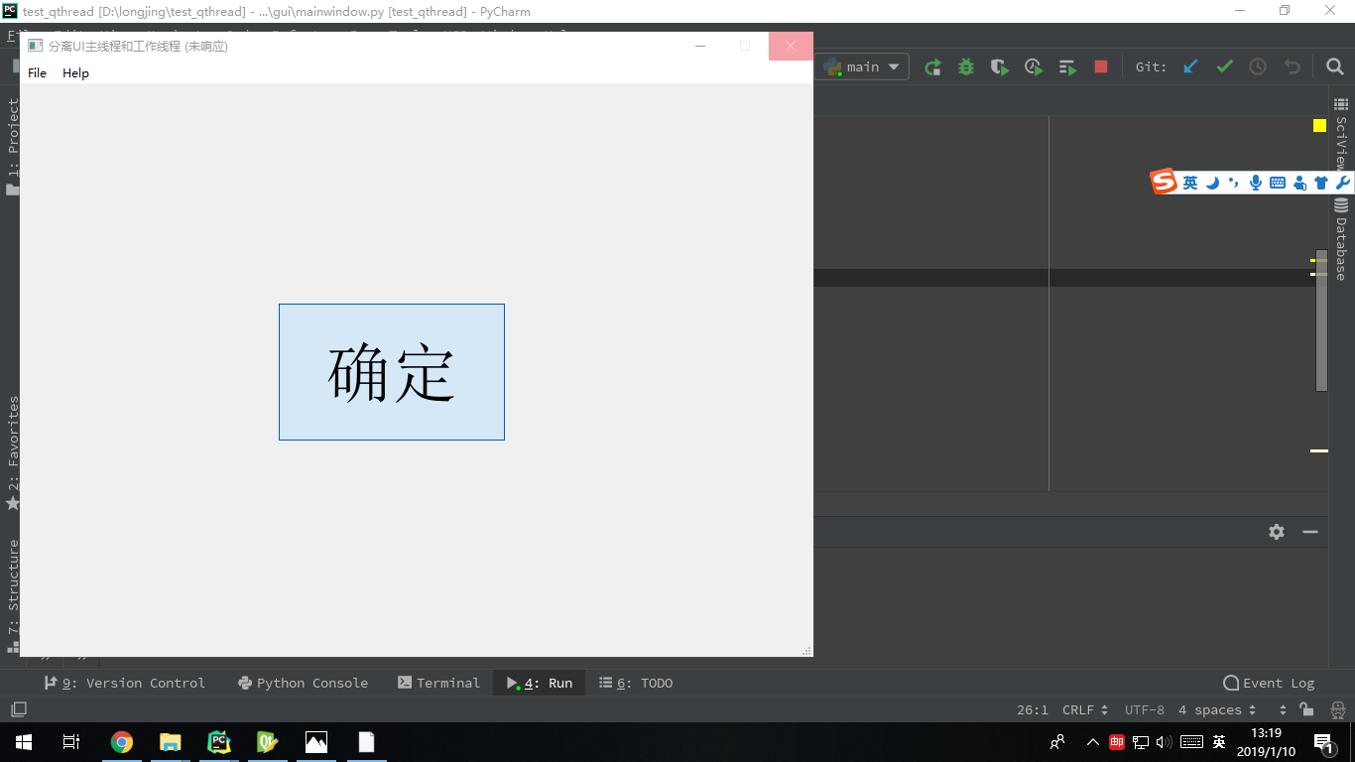Open the Help menu of the dialog window
Viewport: 1355px width, 762px height.
pyautogui.click(x=74, y=72)
